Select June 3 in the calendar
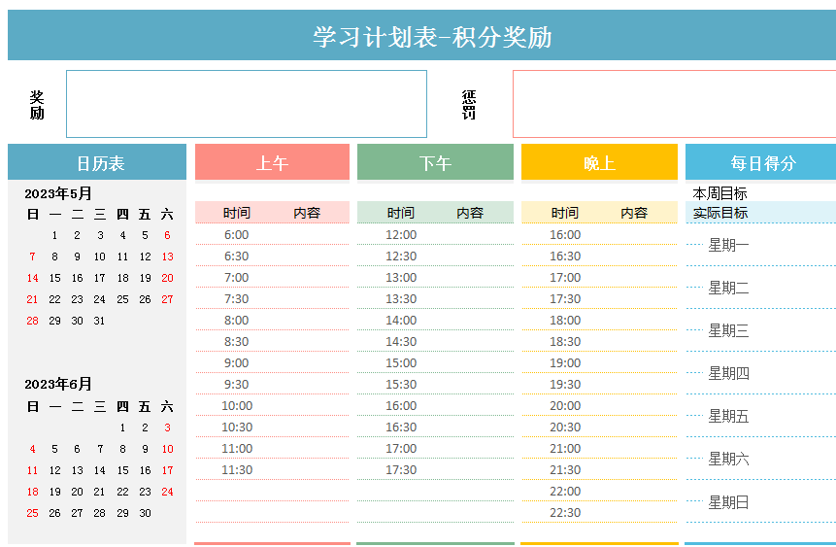This screenshot has width=836, height=547. (167, 427)
